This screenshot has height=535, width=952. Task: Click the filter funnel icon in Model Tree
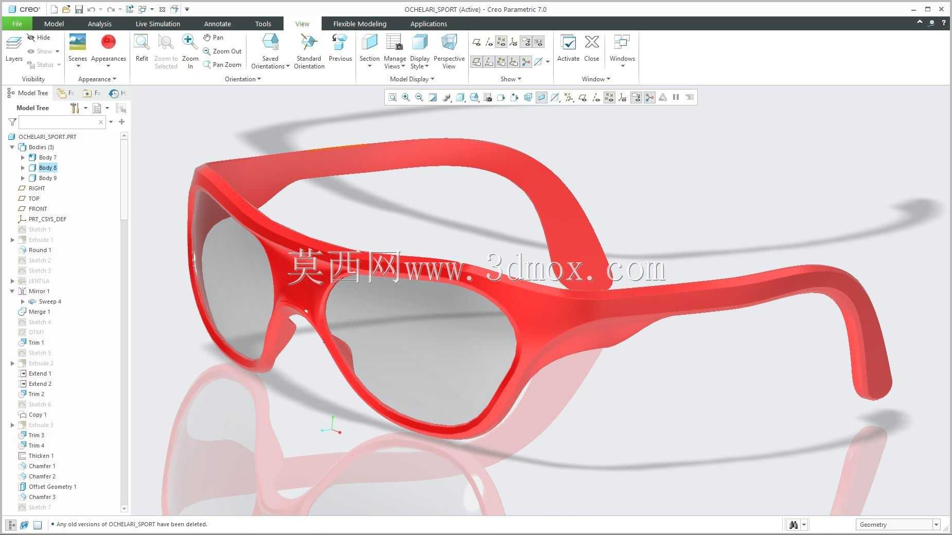click(x=12, y=122)
